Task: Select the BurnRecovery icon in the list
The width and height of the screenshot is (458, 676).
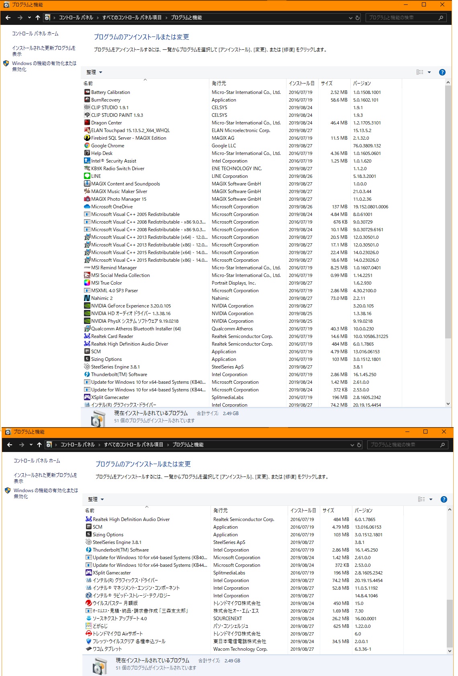Action: [x=87, y=100]
